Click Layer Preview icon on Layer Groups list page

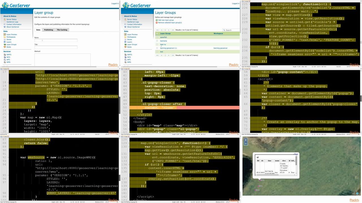click(125, 34)
